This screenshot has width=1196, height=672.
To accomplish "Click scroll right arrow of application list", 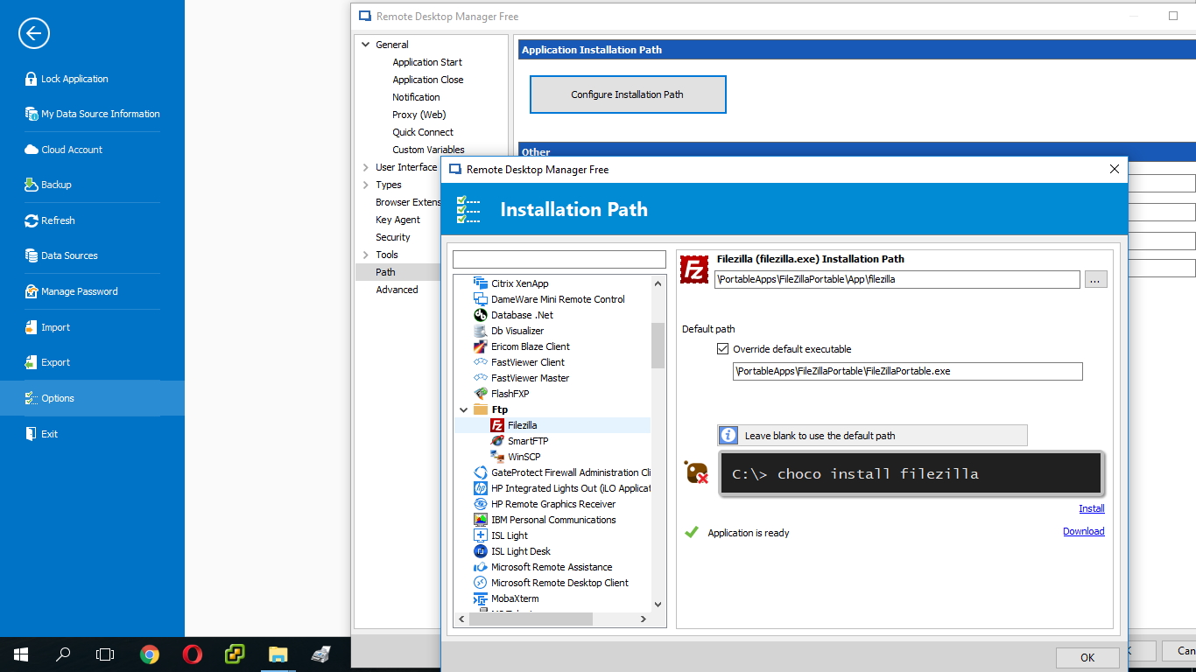I will [x=644, y=619].
